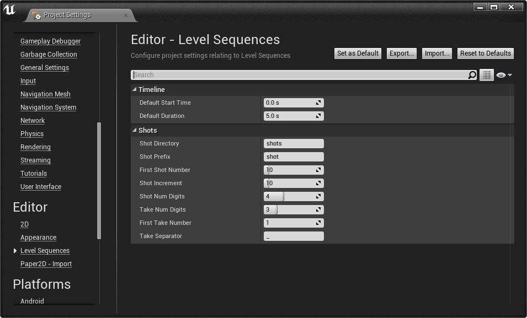Open the Rendering settings category
The height and width of the screenshot is (318, 527).
[35, 147]
